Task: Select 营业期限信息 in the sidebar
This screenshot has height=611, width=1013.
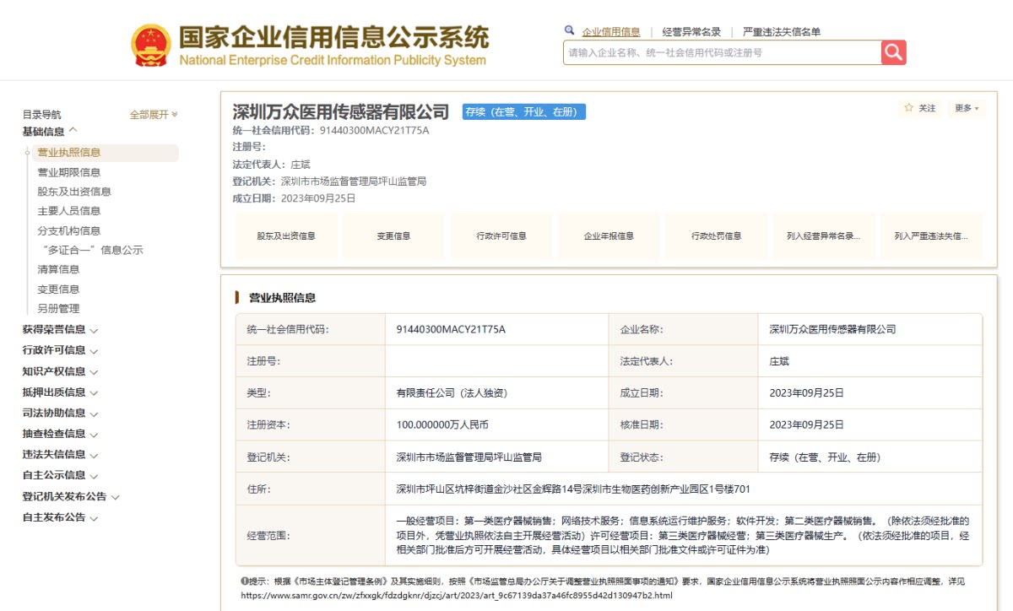Action: 69,172
